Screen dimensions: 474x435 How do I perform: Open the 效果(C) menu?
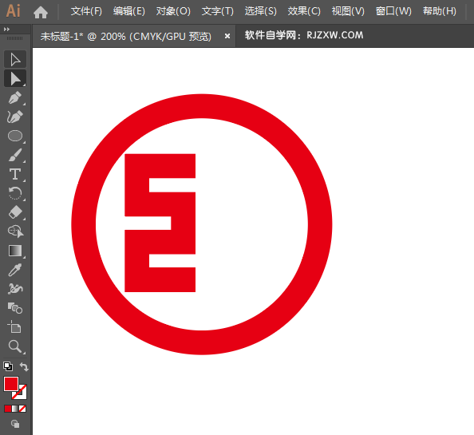[304, 11]
